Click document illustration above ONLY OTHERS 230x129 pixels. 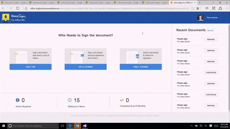point(133,57)
